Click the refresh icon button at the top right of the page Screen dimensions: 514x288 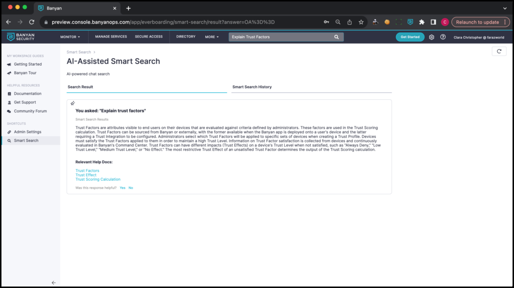tap(499, 52)
